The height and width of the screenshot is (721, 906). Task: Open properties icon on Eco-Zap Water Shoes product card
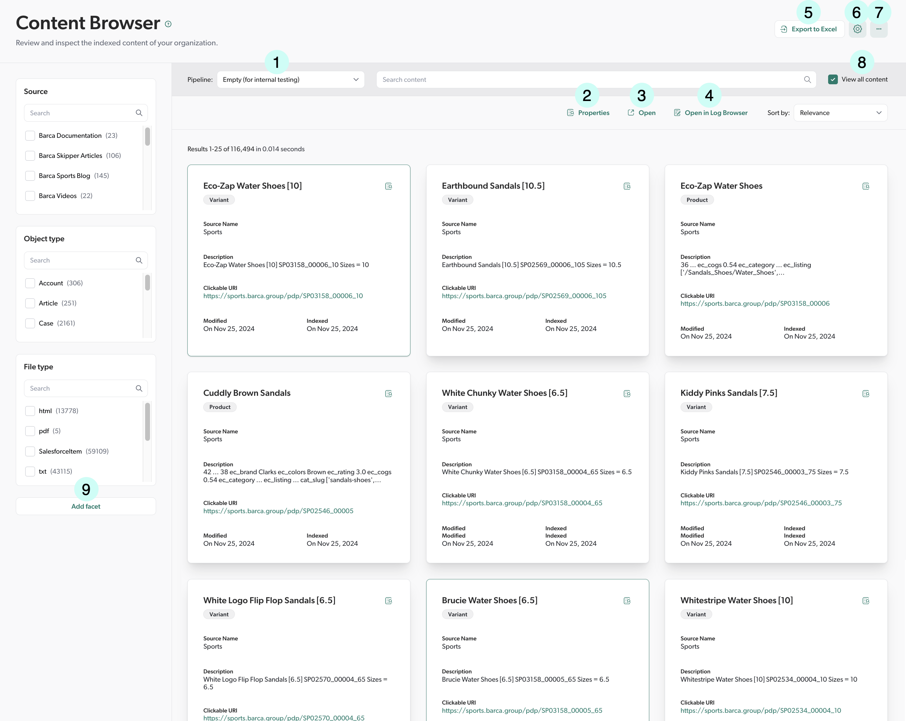[866, 186]
